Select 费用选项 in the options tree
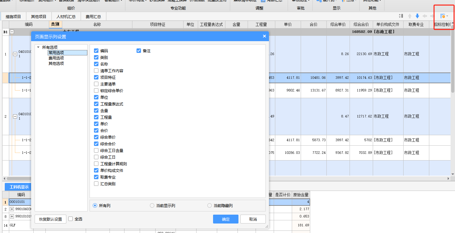Viewport: 455px width, 233px height. 56,58
